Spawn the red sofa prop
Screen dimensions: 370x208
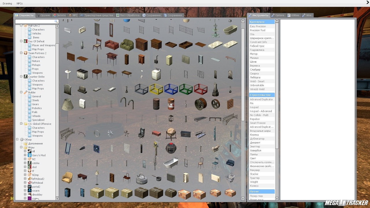(x=112, y=45)
